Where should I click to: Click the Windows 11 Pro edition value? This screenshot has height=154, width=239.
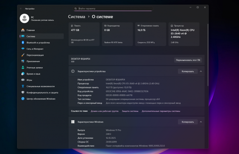[114, 130]
